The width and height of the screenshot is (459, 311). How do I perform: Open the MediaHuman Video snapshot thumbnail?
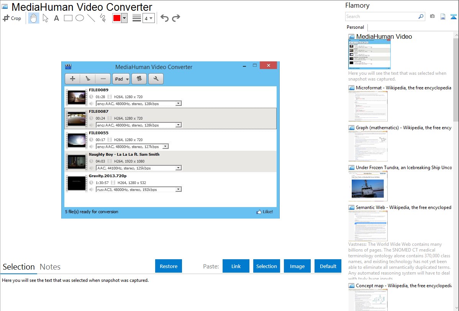point(369,55)
